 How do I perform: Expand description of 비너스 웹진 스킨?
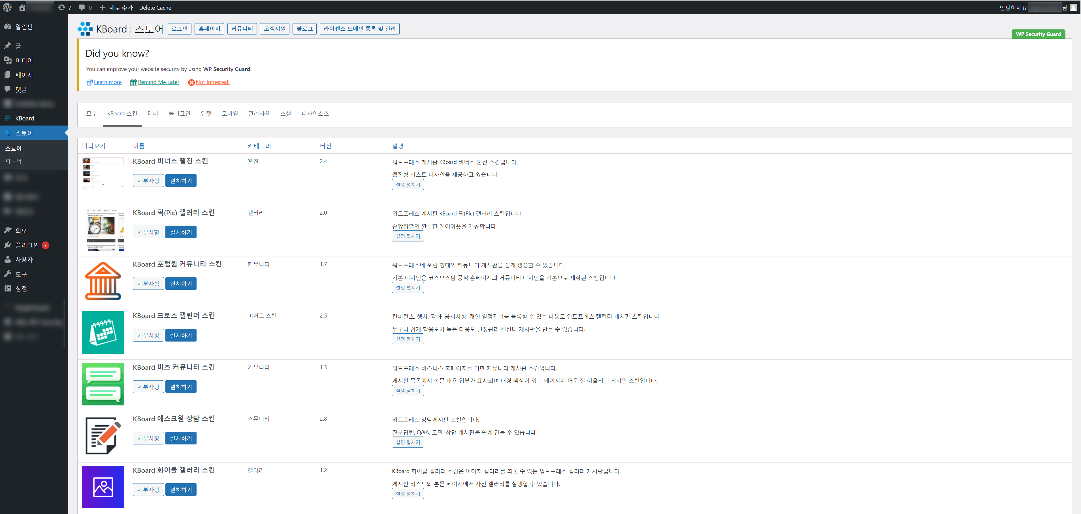(x=408, y=185)
